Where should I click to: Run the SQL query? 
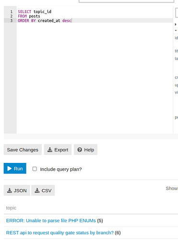point(15,168)
